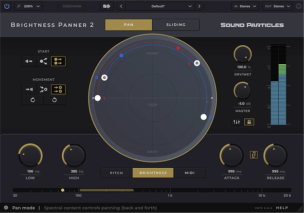The width and height of the screenshot is (304, 213).
Task: Toggle the attack/release link button
Action: 254,155
